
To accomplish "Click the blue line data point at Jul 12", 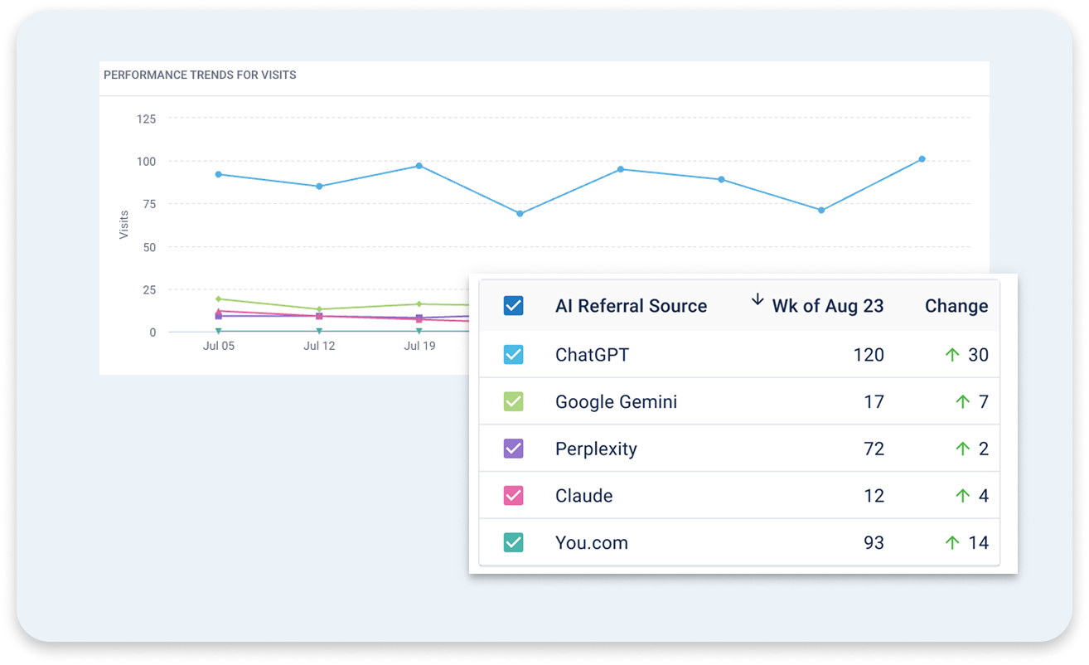I will [319, 187].
